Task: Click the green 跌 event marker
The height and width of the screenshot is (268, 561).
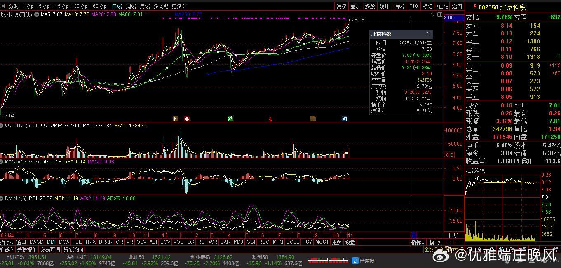Action: [x=230, y=119]
